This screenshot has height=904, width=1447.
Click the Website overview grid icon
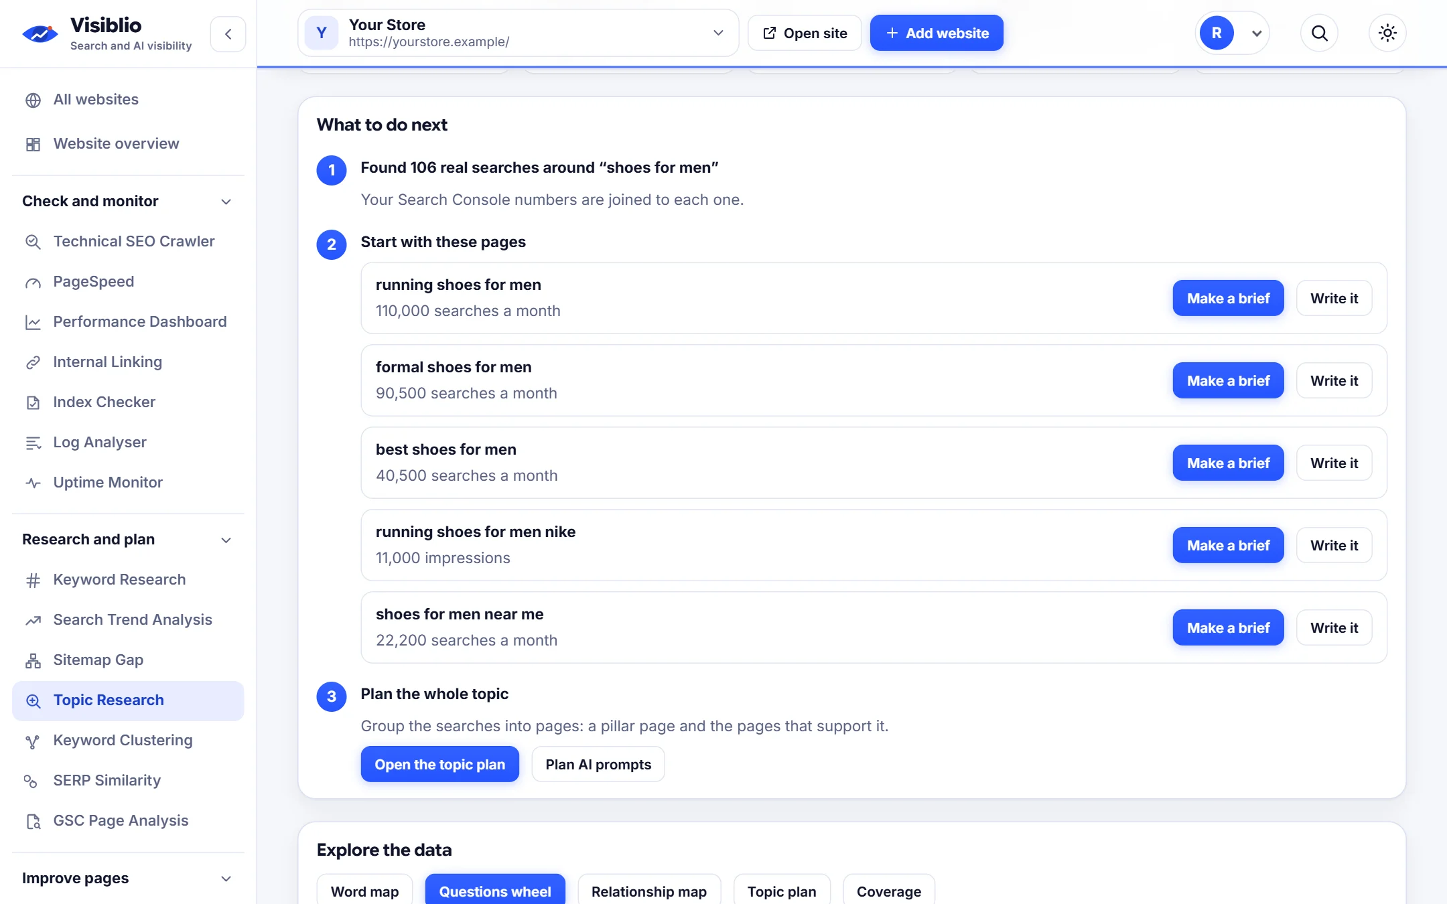[33, 144]
